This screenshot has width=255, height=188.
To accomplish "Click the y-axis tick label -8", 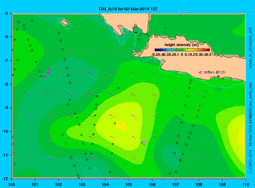I will [x=6, y=84].
